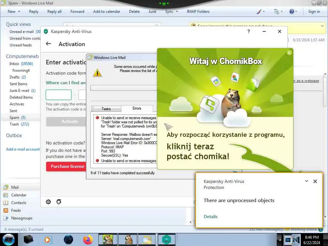Open Where can I find activation code link
The height and width of the screenshot is (246, 328).
pyautogui.click(x=66, y=83)
